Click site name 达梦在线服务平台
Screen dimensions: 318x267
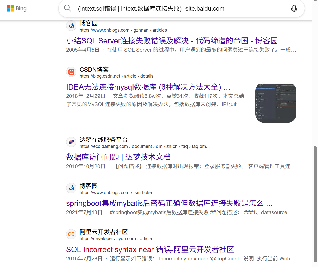tap(104, 140)
